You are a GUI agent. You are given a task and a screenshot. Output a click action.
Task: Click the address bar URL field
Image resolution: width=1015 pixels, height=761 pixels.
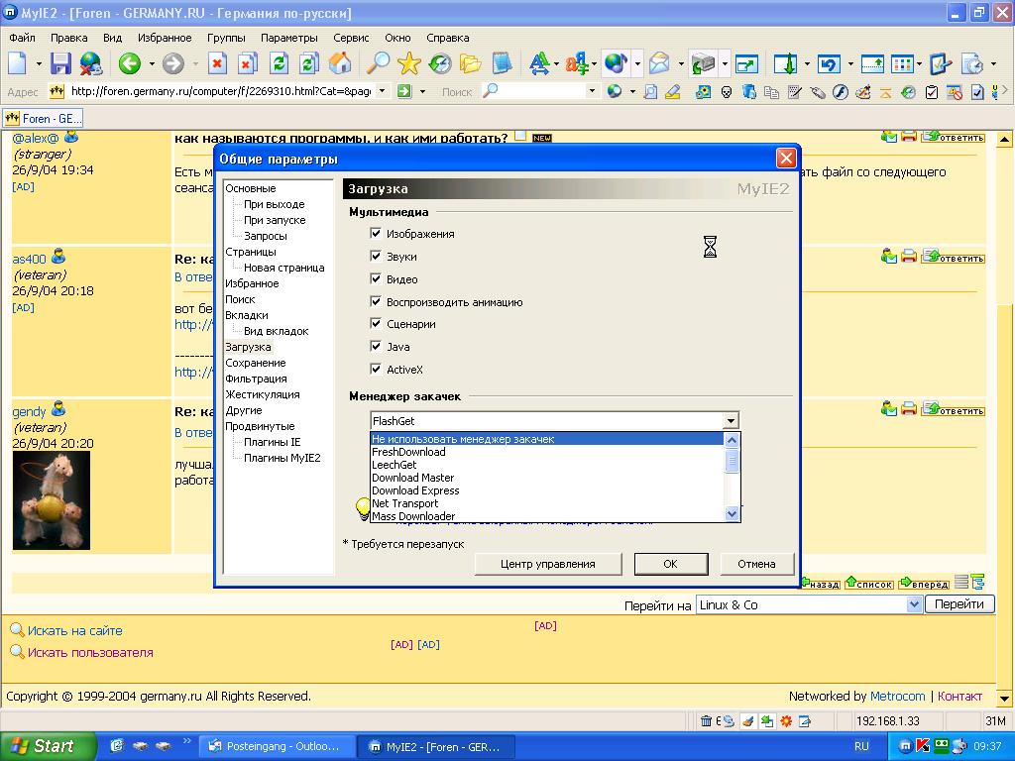220,91
